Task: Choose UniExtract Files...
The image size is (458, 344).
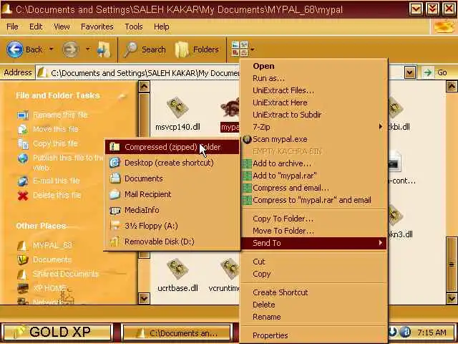Action: (313, 90)
